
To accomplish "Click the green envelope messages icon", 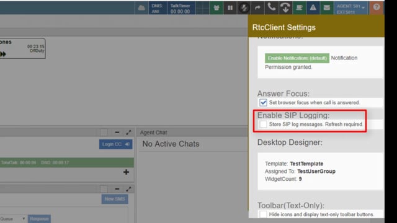I will (x=327, y=8).
